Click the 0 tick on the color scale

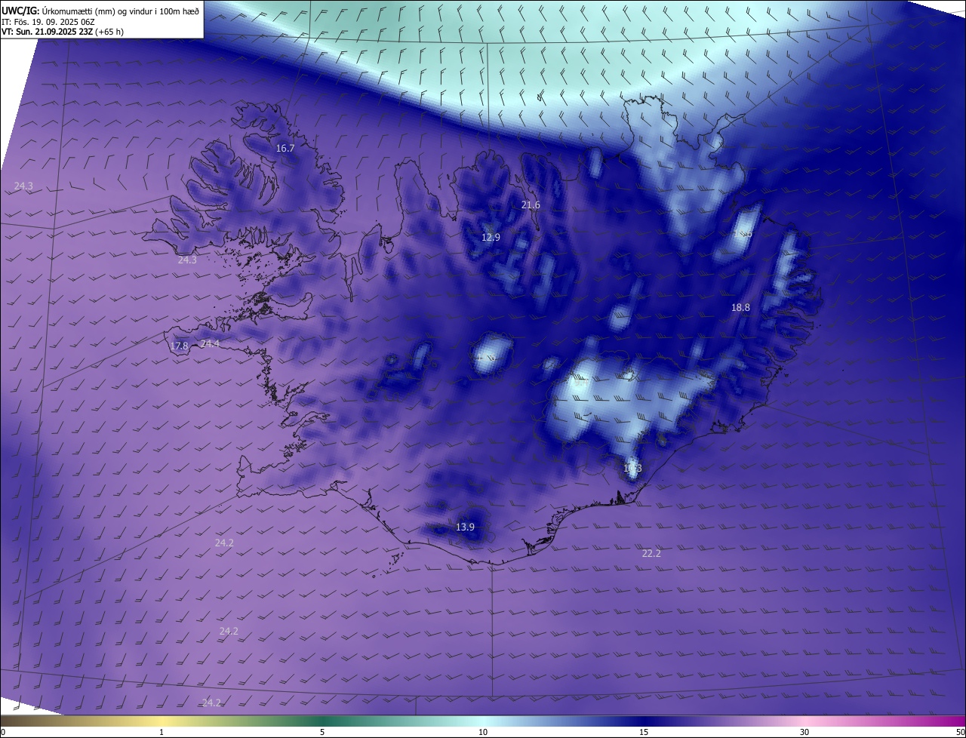[3, 732]
